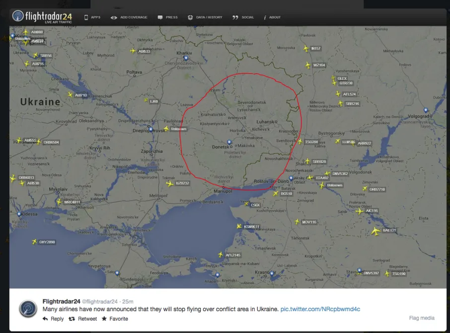Click the LLM506 flight label
This screenshot has height=333, width=450.
pos(348,142)
